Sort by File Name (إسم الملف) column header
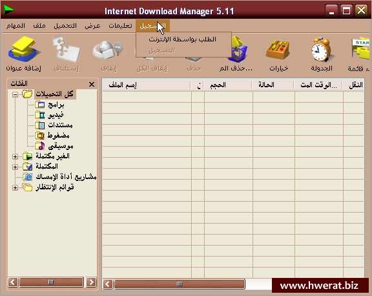 pos(147,85)
